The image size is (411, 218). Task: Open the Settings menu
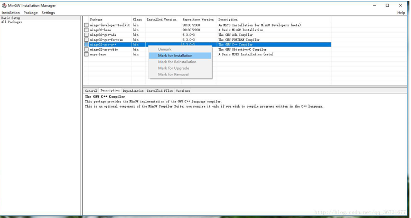(48, 13)
